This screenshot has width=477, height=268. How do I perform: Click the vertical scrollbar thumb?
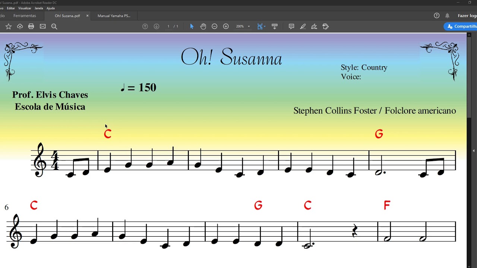coord(469,78)
